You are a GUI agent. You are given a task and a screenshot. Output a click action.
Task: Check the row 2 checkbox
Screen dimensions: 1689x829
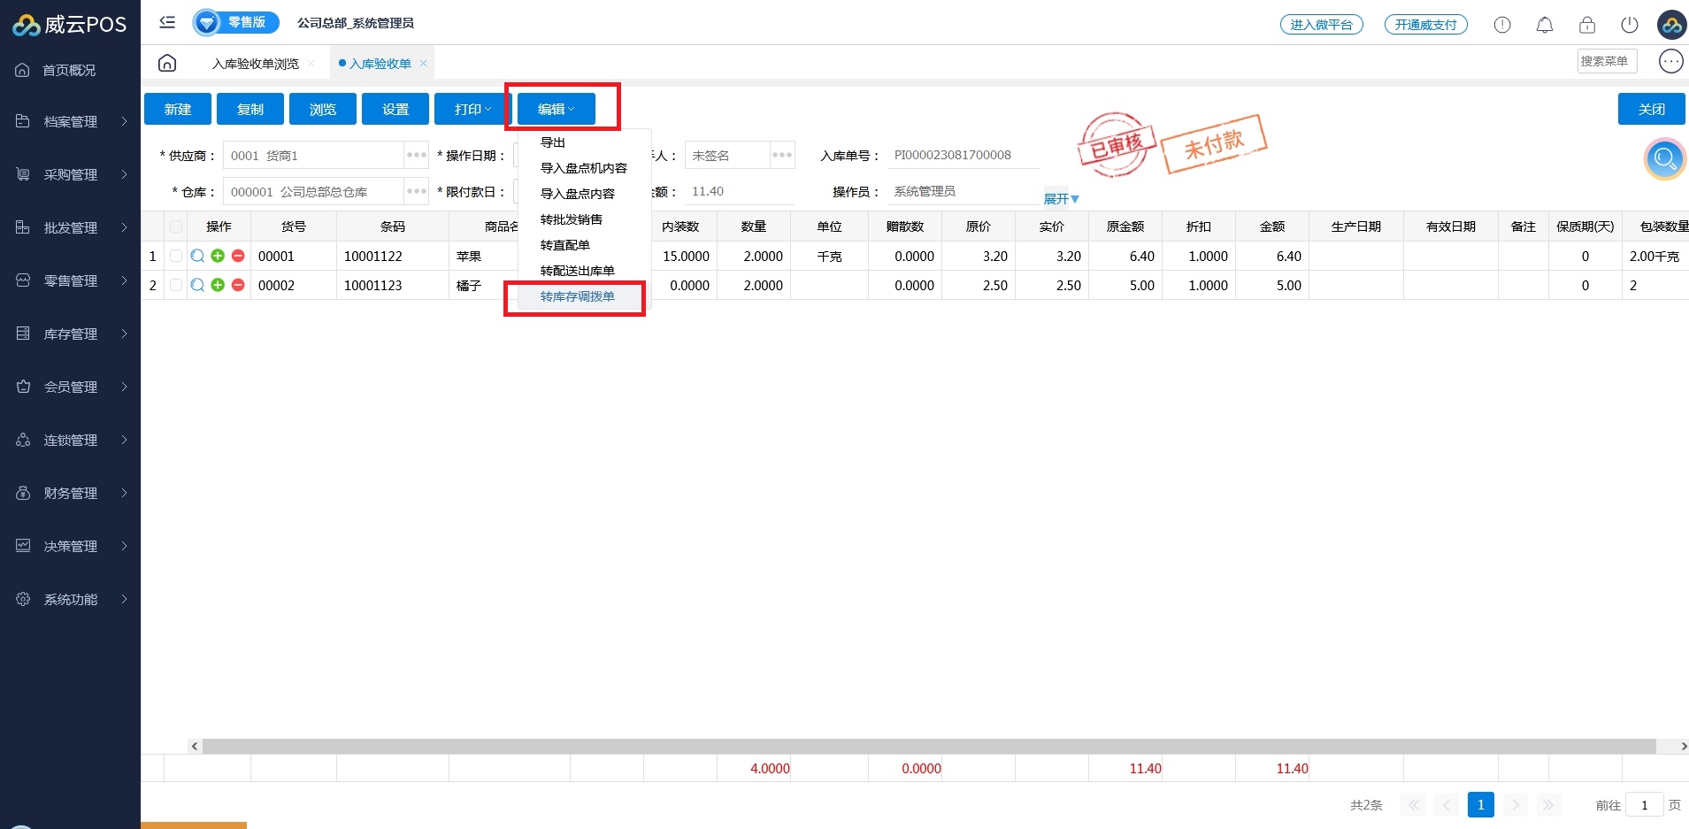[x=176, y=285]
